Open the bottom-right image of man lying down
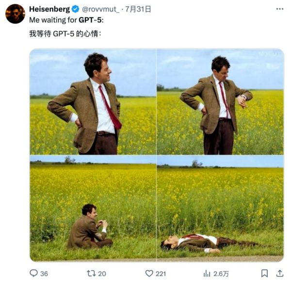This screenshot has width=291, height=282. click(x=220, y=209)
